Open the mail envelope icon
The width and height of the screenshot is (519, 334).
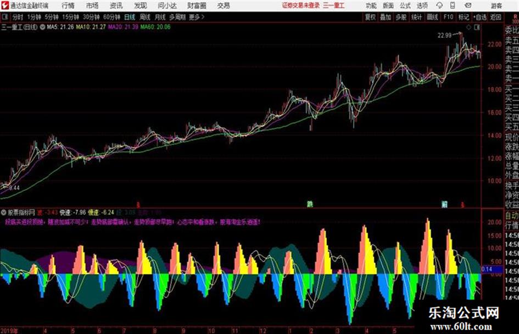point(468,5)
